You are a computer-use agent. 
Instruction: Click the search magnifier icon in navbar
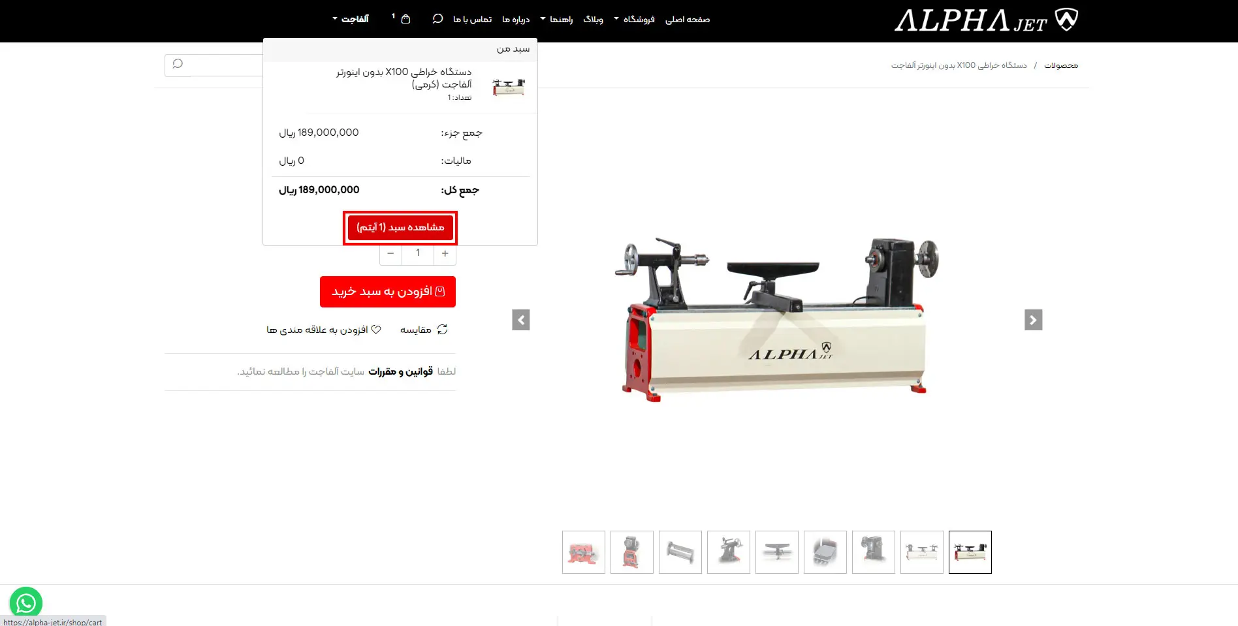pos(437,19)
